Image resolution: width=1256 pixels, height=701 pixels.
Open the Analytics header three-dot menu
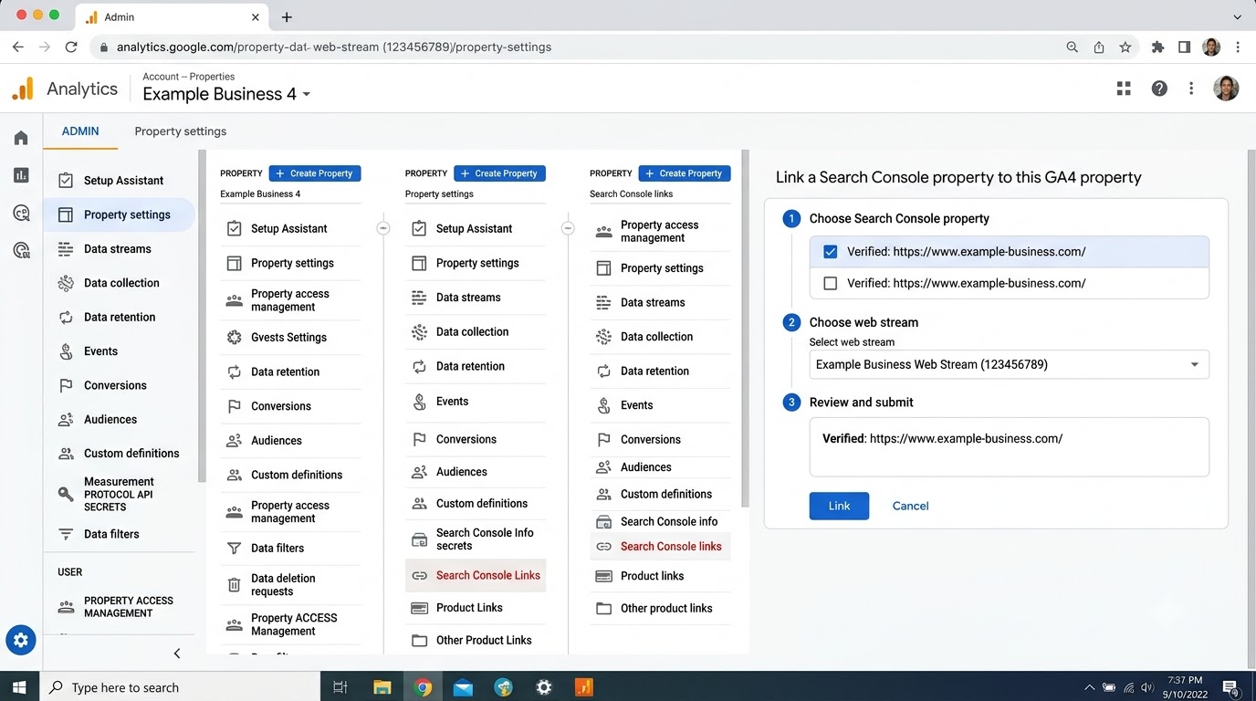pyautogui.click(x=1191, y=89)
